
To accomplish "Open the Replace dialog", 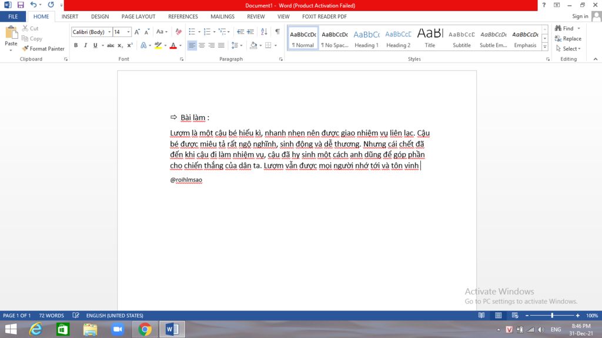I will [568, 39].
